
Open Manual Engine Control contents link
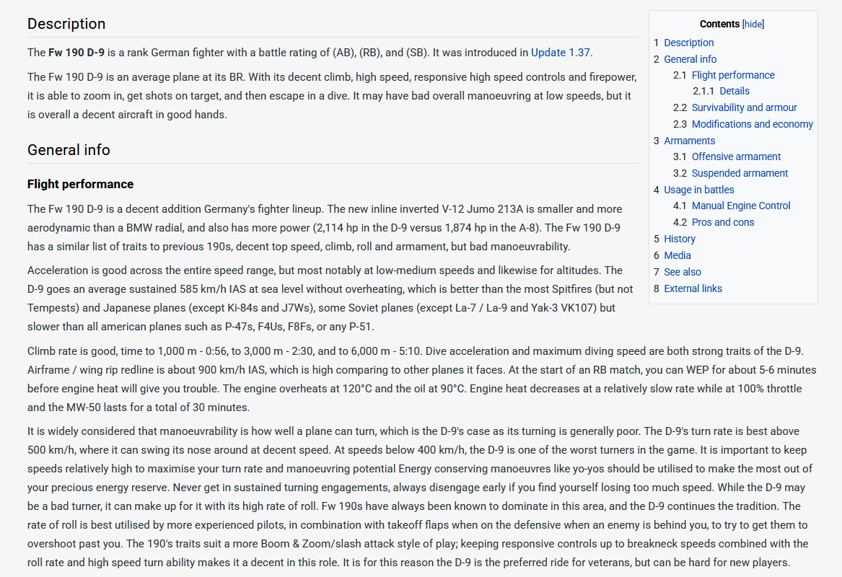[x=741, y=206]
